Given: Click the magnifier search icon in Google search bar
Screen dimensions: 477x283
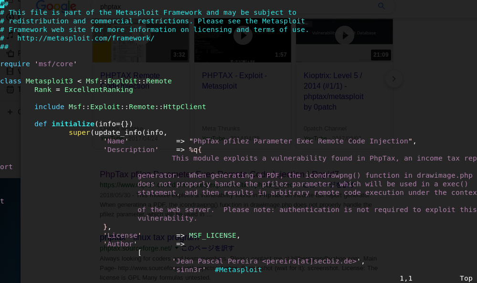Looking at the screenshot, I should (x=381, y=6).
